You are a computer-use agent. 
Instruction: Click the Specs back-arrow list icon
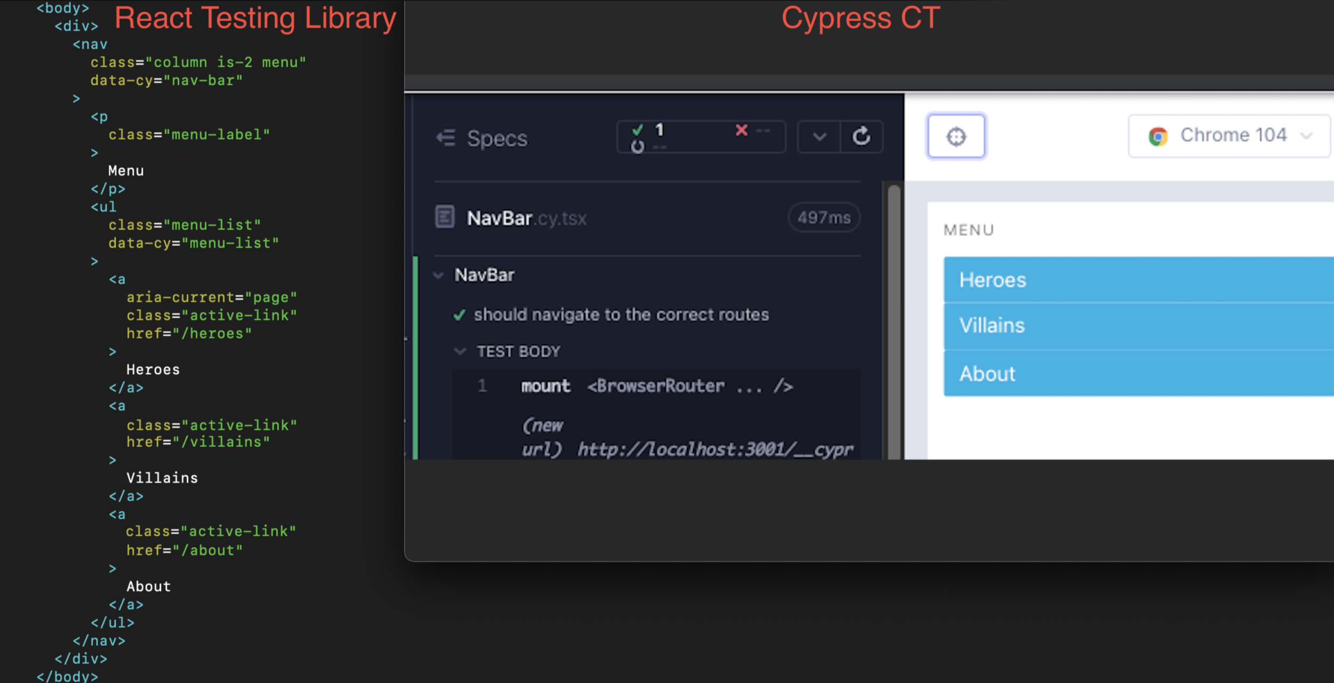tap(446, 138)
